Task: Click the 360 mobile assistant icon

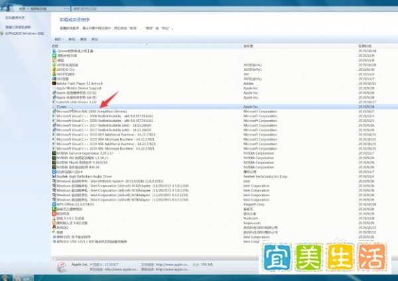Action: (54, 74)
